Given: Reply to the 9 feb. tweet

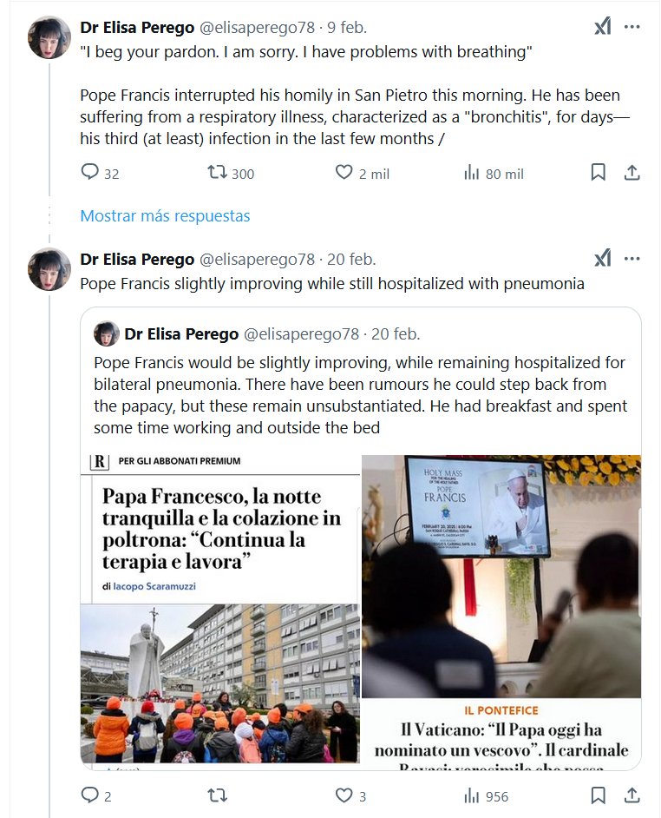Looking at the screenshot, I should click(90, 173).
